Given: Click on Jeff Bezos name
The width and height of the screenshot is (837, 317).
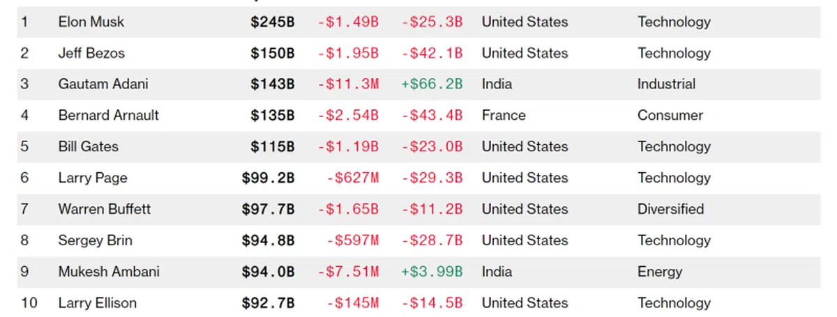Looking at the screenshot, I should click(91, 53).
